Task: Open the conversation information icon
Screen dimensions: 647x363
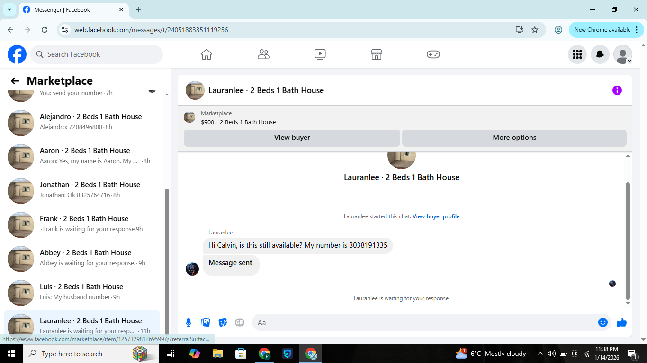Action: 617,90
